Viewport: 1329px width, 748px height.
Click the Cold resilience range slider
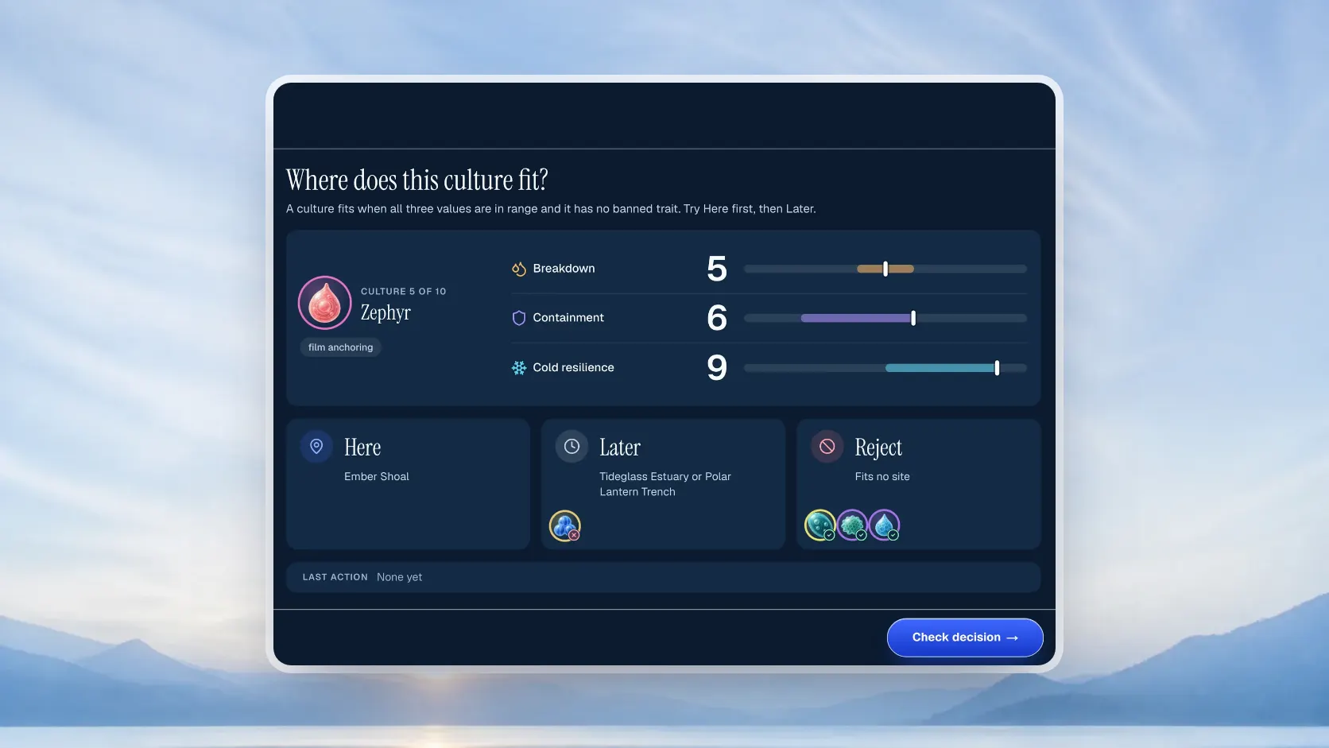coord(885,368)
